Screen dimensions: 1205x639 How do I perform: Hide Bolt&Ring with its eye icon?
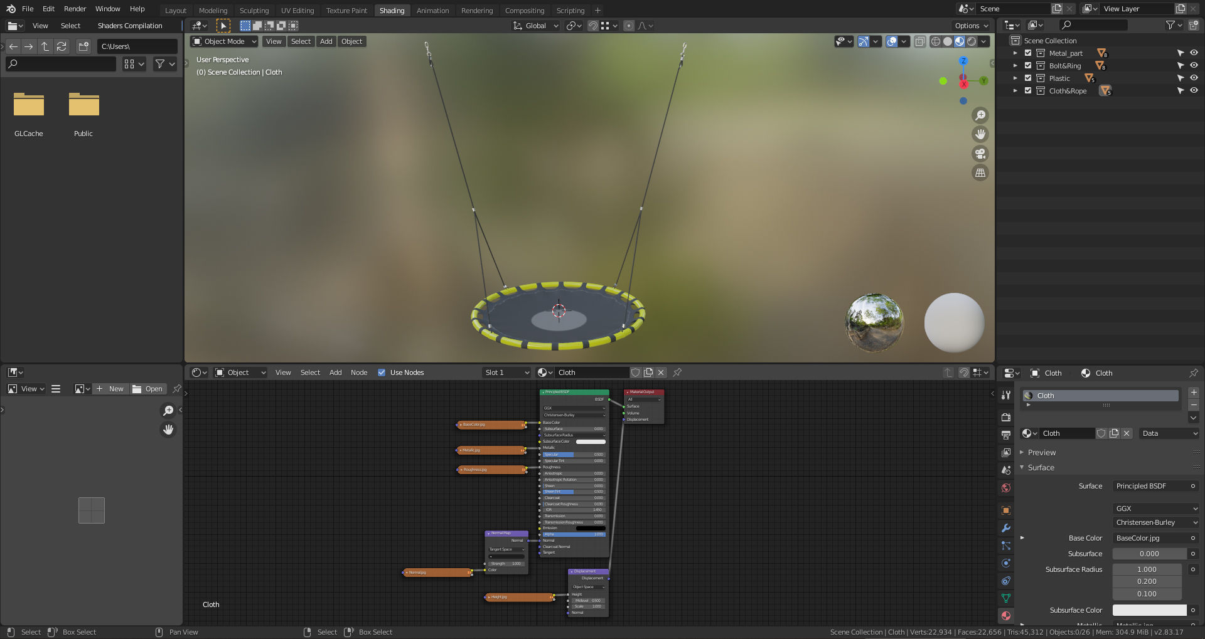[1194, 66]
